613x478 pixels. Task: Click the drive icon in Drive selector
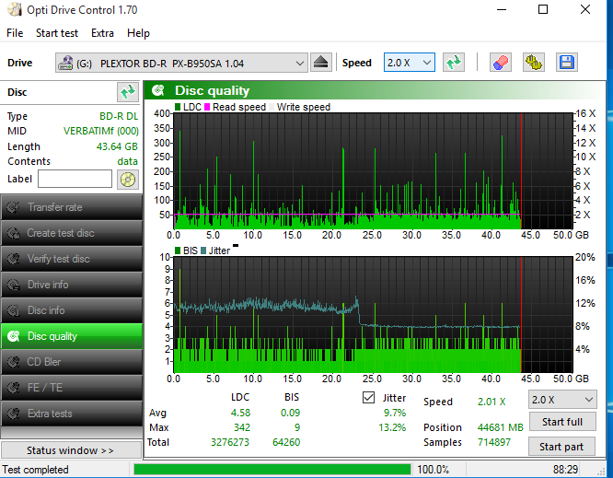pos(65,63)
